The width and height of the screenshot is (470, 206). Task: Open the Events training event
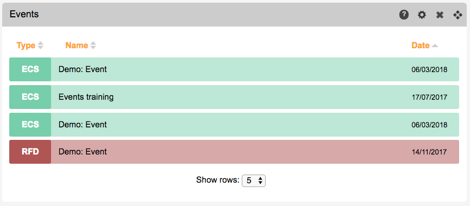234,97
